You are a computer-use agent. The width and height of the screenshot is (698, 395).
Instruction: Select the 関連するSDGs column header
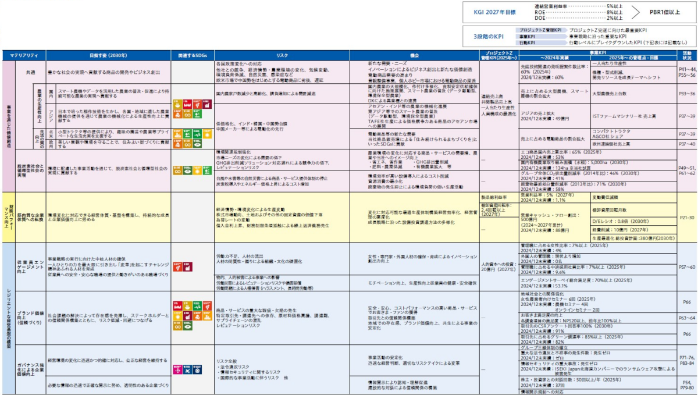pyautogui.click(x=192, y=56)
